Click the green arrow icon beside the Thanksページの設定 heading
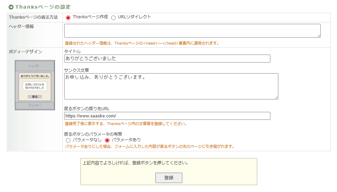This screenshot has height=192, width=337. (11, 7)
